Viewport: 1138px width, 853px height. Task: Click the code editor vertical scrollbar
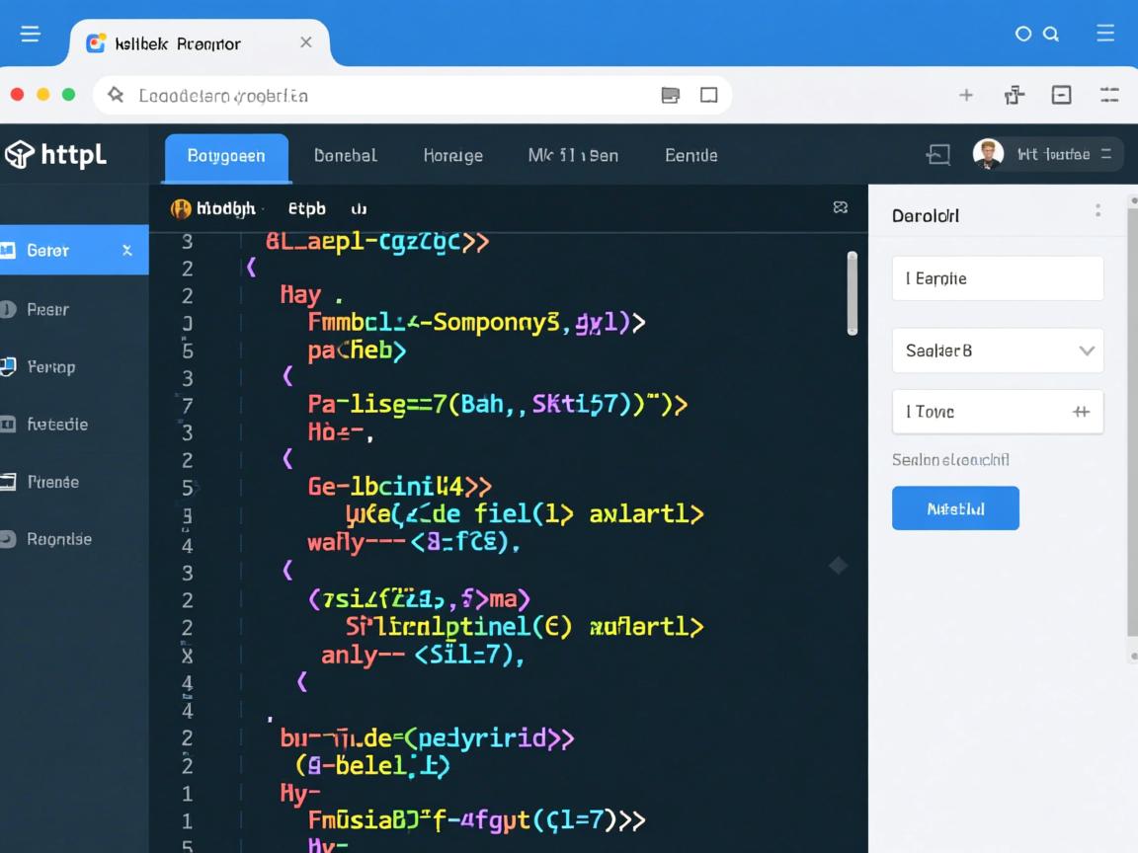pyautogui.click(x=852, y=292)
